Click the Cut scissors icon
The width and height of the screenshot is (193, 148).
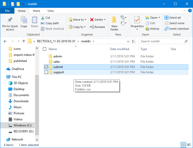(x=43, y=18)
